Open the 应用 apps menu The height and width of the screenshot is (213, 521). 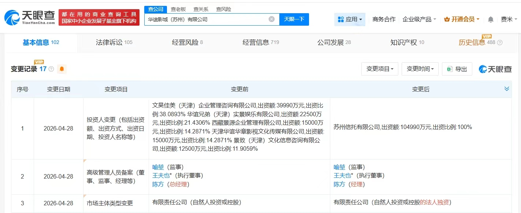point(350,19)
